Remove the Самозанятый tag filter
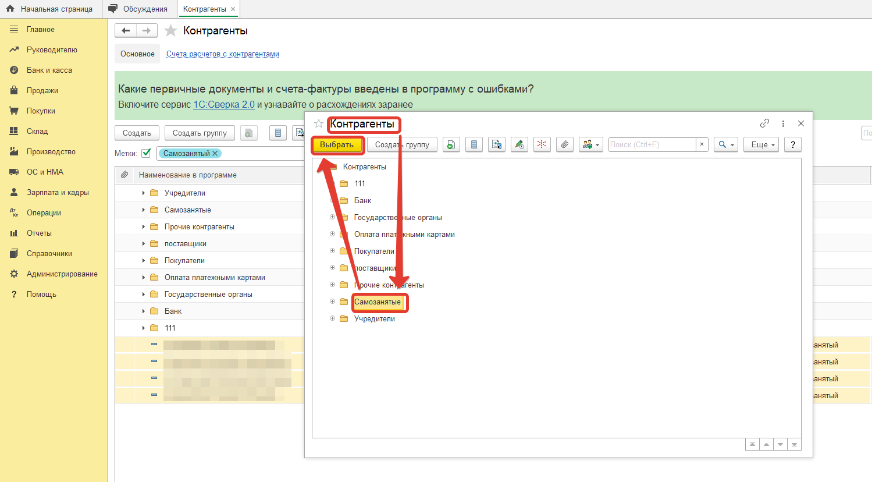 pyautogui.click(x=215, y=154)
